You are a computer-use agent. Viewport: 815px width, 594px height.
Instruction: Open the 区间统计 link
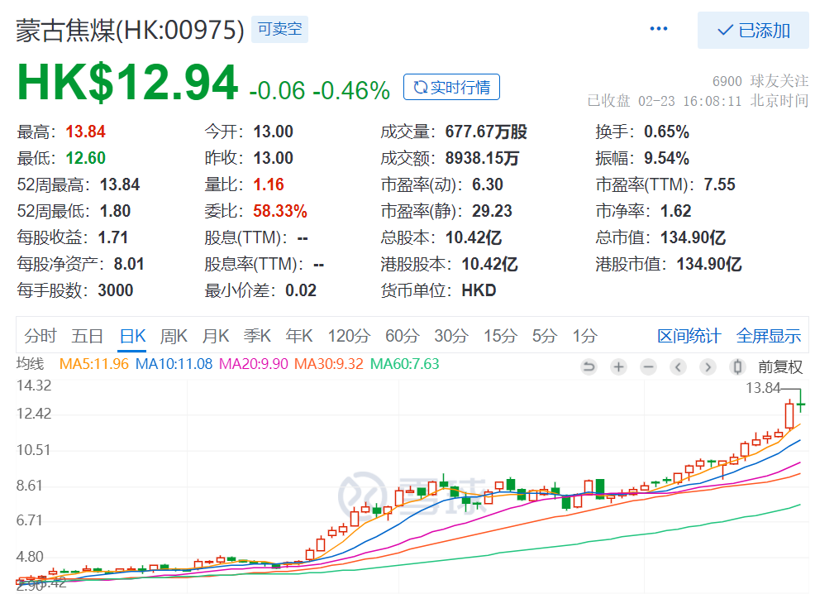click(x=689, y=336)
